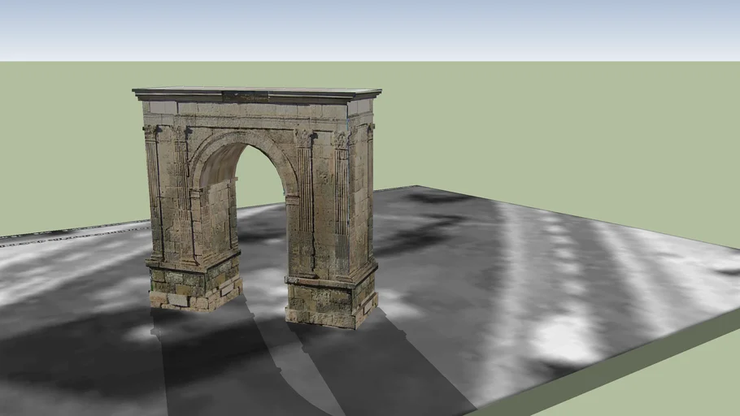This screenshot has width=740, height=416.
Task: Select the front-left fluted pilaster
Action: [153, 195]
